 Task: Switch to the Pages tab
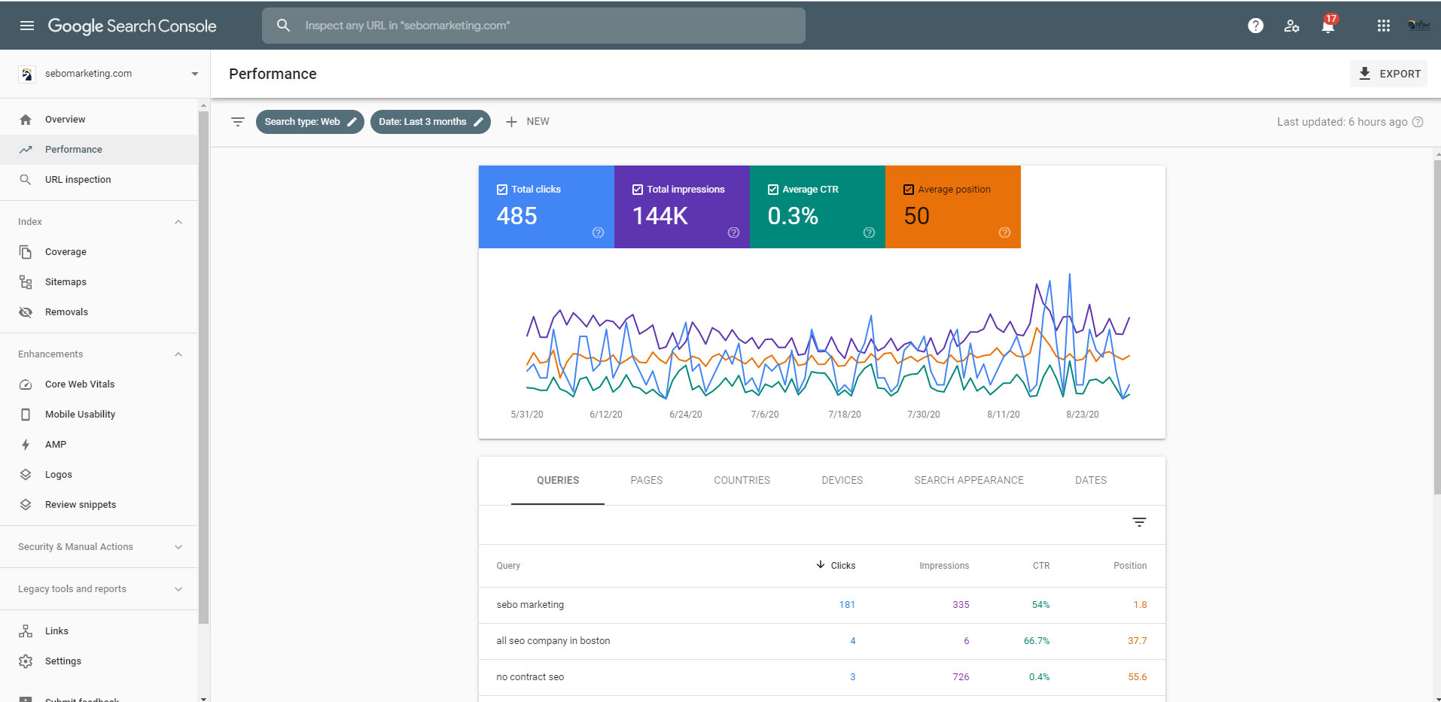pos(647,480)
